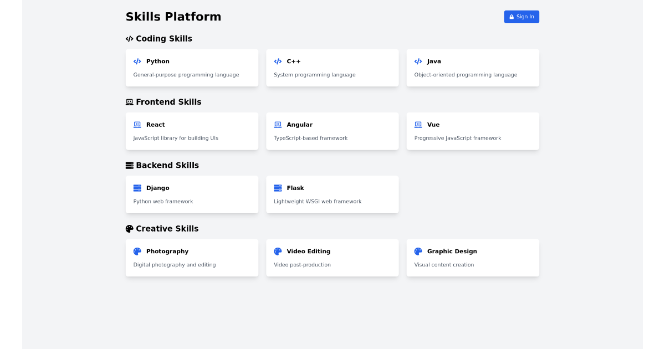
Task: Click the Backend Skills heading icon
Action: click(x=130, y=166)
